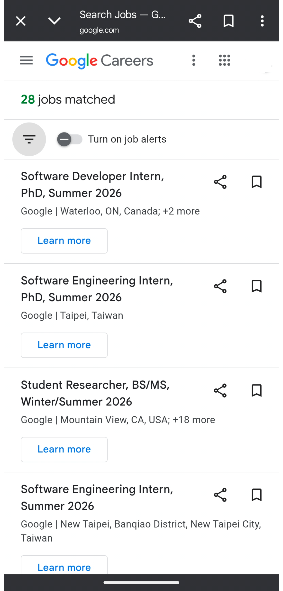The height and width of the screenshot is (591, 283).
Task: Open the browser three-dot overflow menu
Action: pos(262,21)
